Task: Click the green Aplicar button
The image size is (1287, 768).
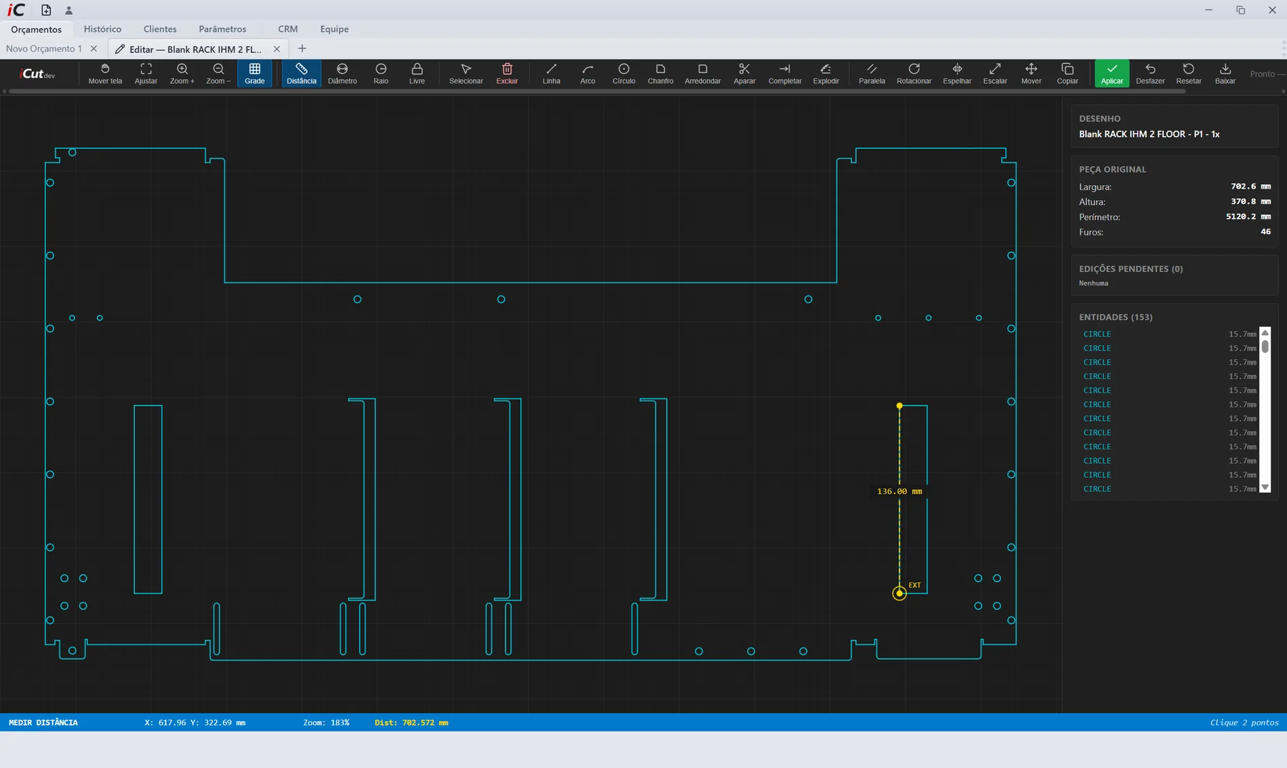Action: point(1112,74)
